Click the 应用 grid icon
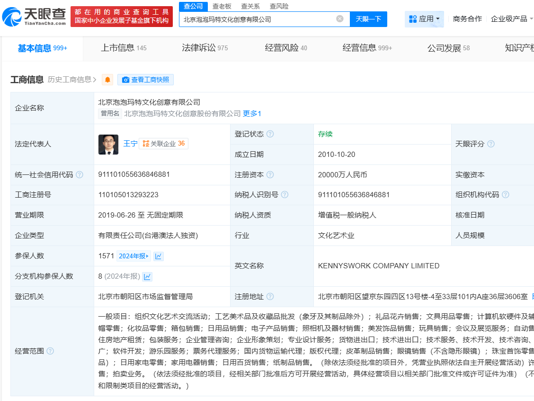534x401 pixels. point(413,19)
